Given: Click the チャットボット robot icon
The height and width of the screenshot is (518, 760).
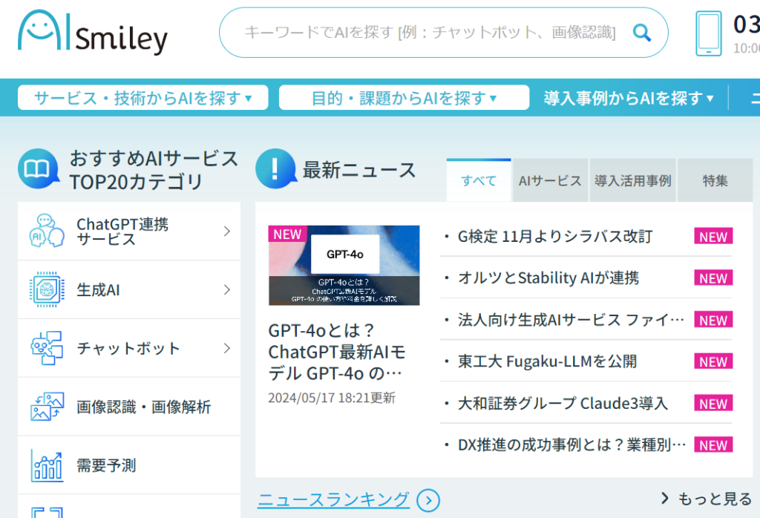Looking at the screenshot, I should 47,348.
